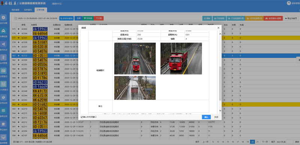Select the red filter button beside green one
The width and height of the screenshot is (300, 145).
(x=99, y=18)
